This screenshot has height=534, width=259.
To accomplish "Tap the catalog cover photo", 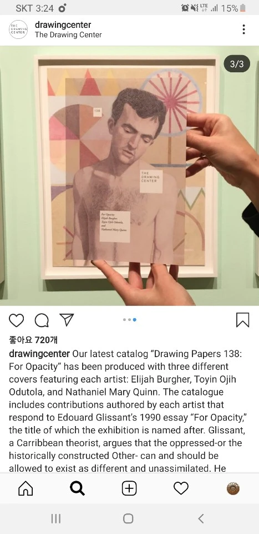I will 129,175.
